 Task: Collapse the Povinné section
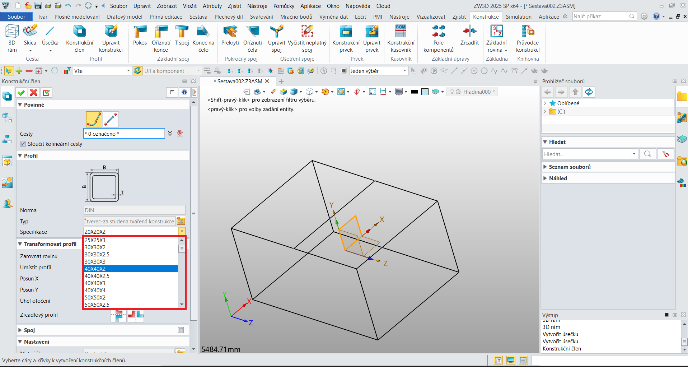click(x=20, y=104)
